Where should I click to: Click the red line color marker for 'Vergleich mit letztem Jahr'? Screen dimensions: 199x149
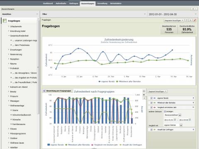[155, 107]
